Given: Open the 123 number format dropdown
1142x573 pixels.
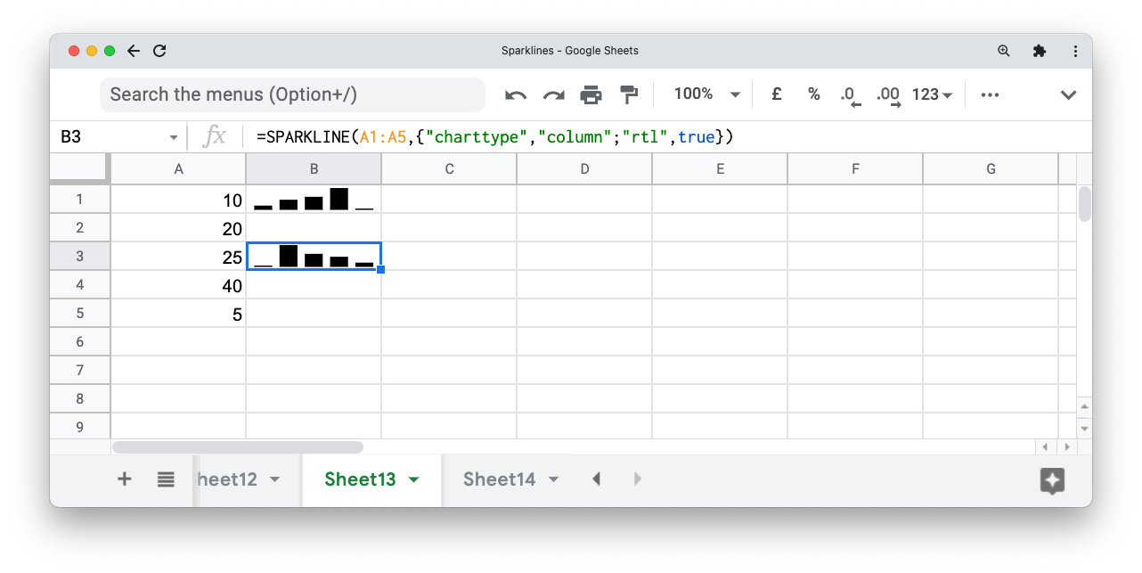Looking at the screenshot, I should pos(932,94).
